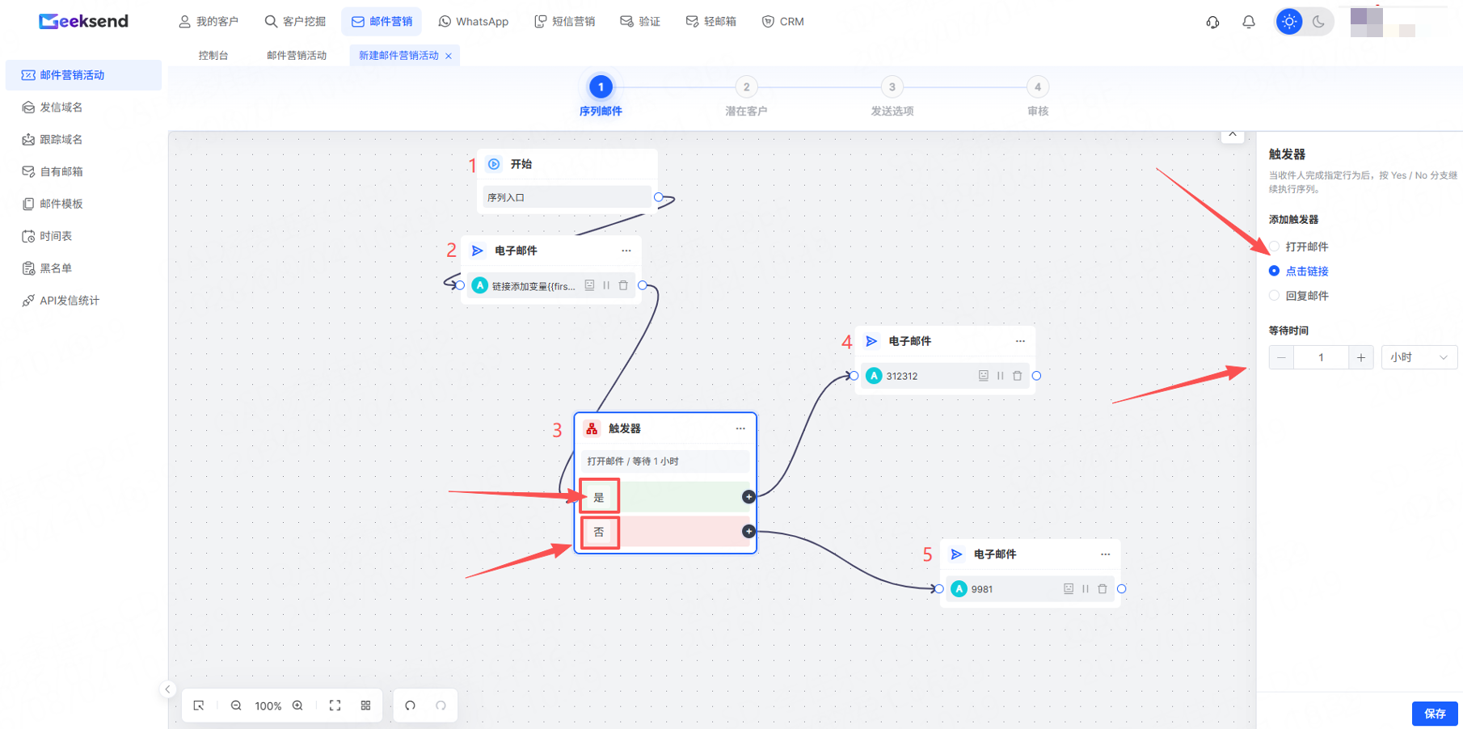Pause the 9981 email step
The width and height of the screenshot is (1463, 729).
1086,589
